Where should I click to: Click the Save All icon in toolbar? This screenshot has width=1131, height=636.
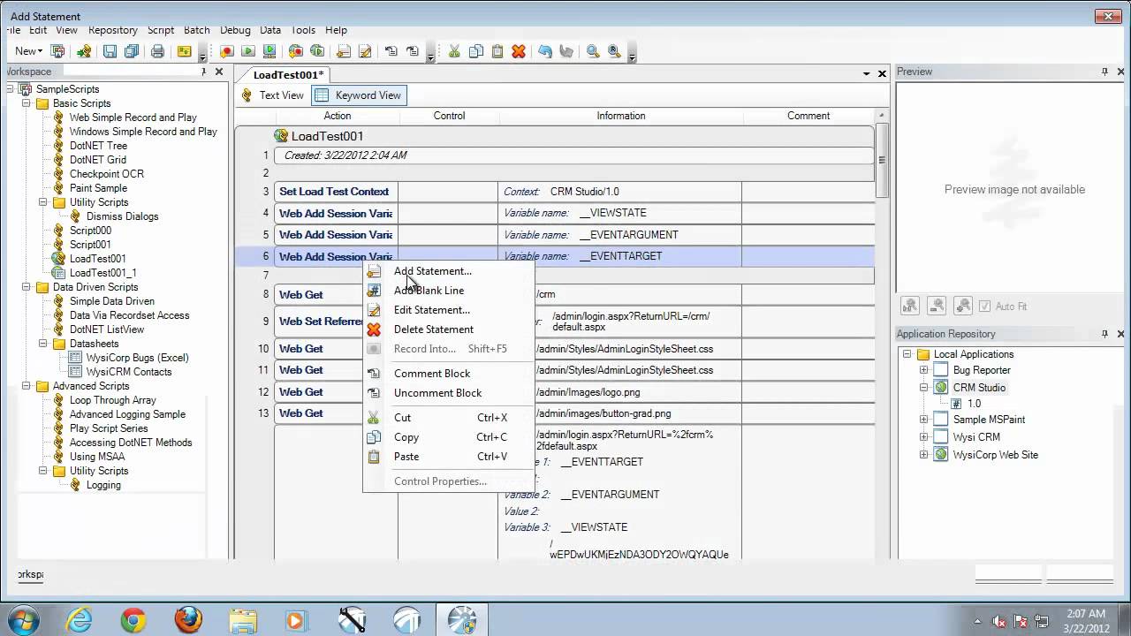coord(131,51)
